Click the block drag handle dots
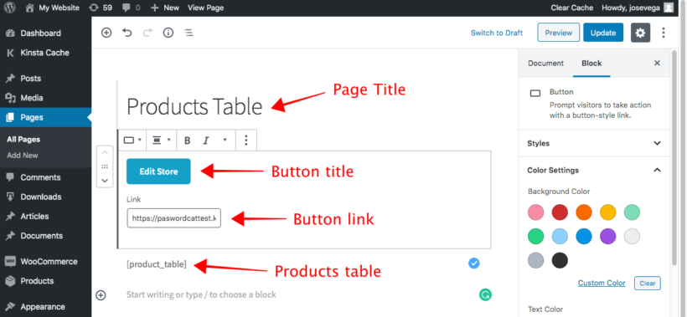687x317 pixels. pyautogui.click(x=105, y=166)
